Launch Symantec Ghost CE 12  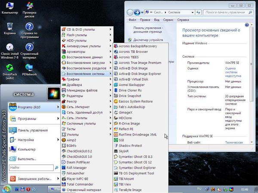coord(141,162)
